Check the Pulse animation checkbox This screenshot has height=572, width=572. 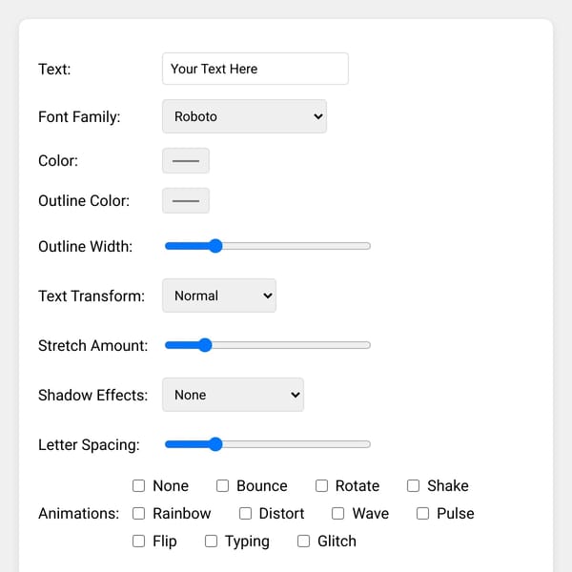tap(422, 513)
